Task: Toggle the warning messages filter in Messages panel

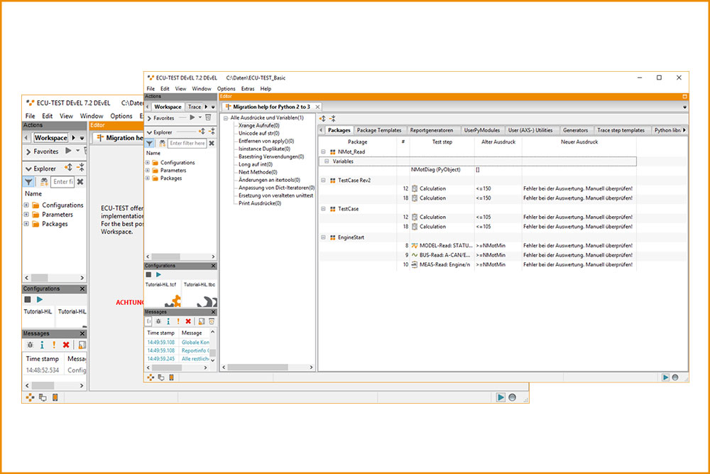Action: 178,321
